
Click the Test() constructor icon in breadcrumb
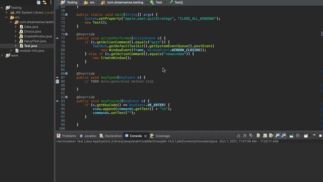171,2
